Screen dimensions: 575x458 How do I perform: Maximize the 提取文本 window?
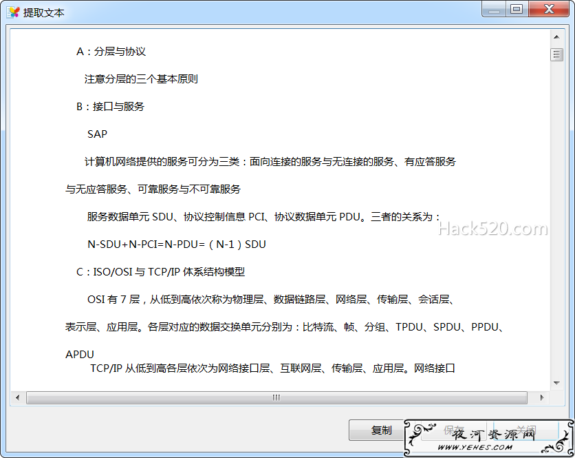tap(517, 9)
